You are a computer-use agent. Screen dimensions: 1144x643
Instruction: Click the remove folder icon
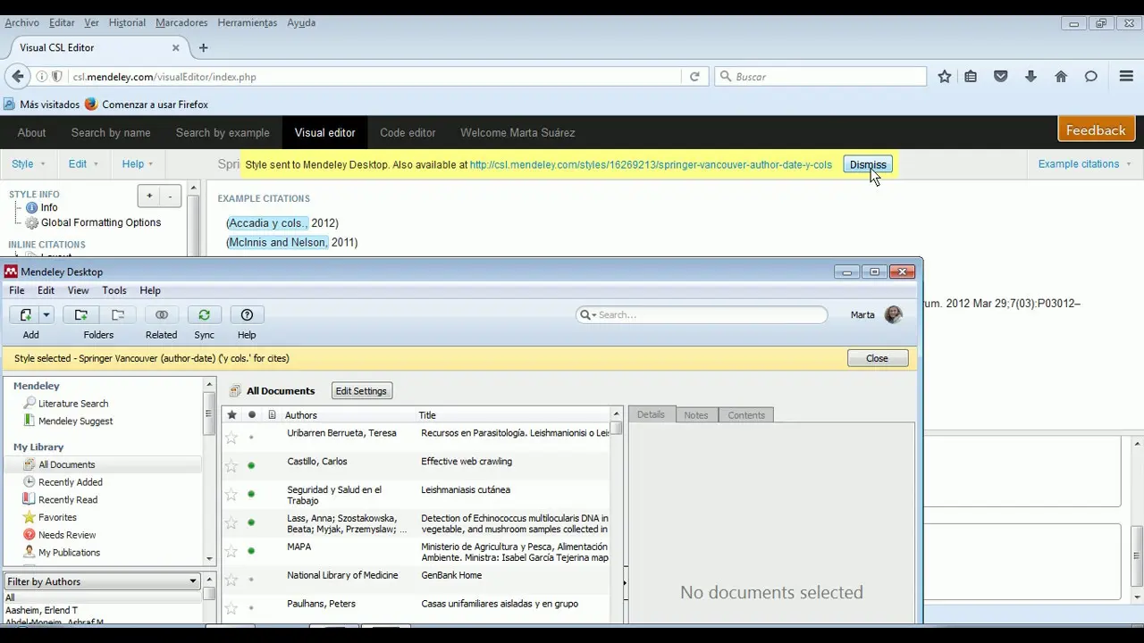pos(117,315)
